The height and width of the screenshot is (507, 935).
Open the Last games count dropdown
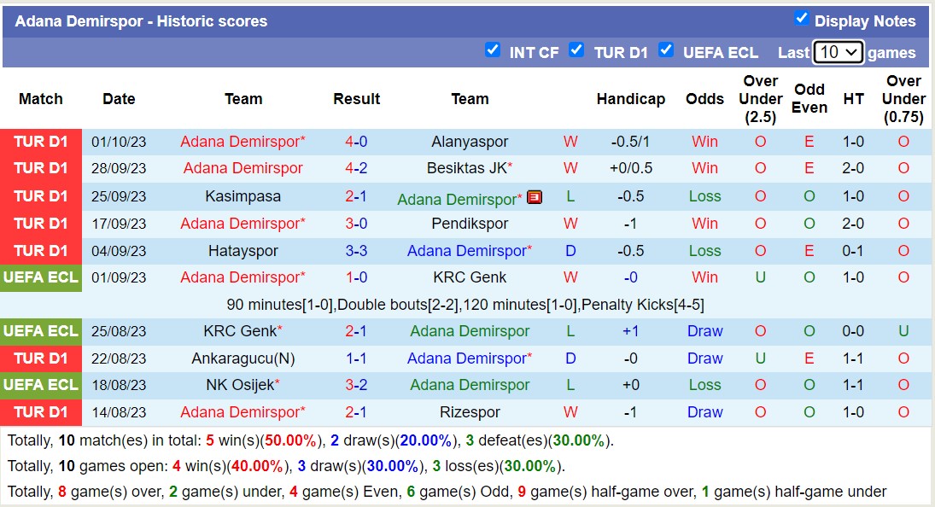pyautogui.click(x=835, y=51)
